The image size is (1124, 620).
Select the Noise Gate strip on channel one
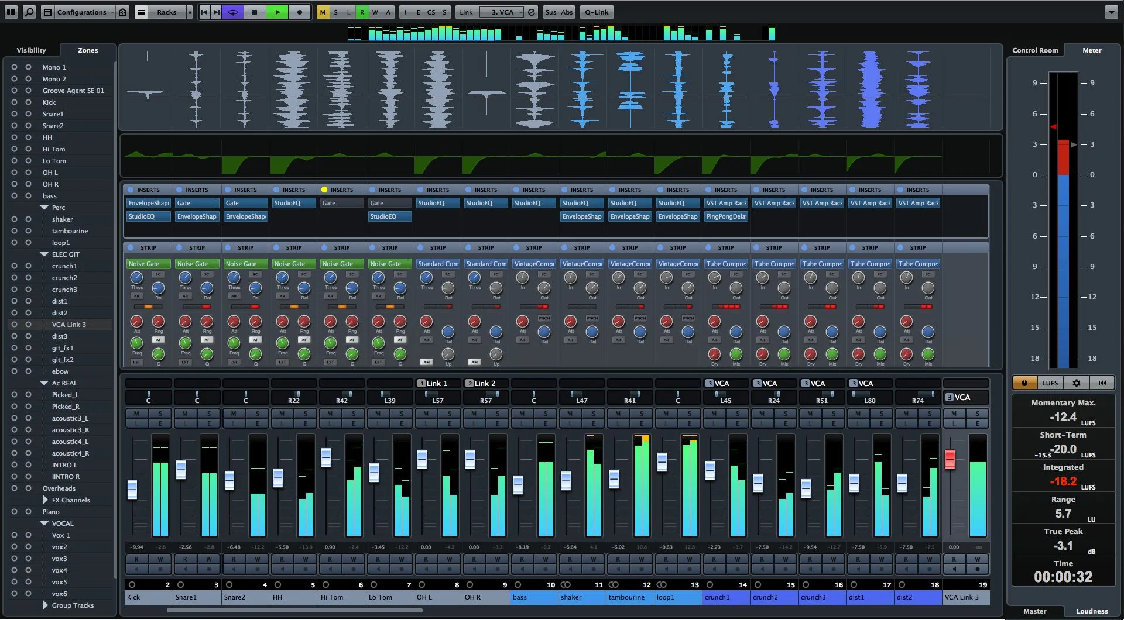[148, 264]
